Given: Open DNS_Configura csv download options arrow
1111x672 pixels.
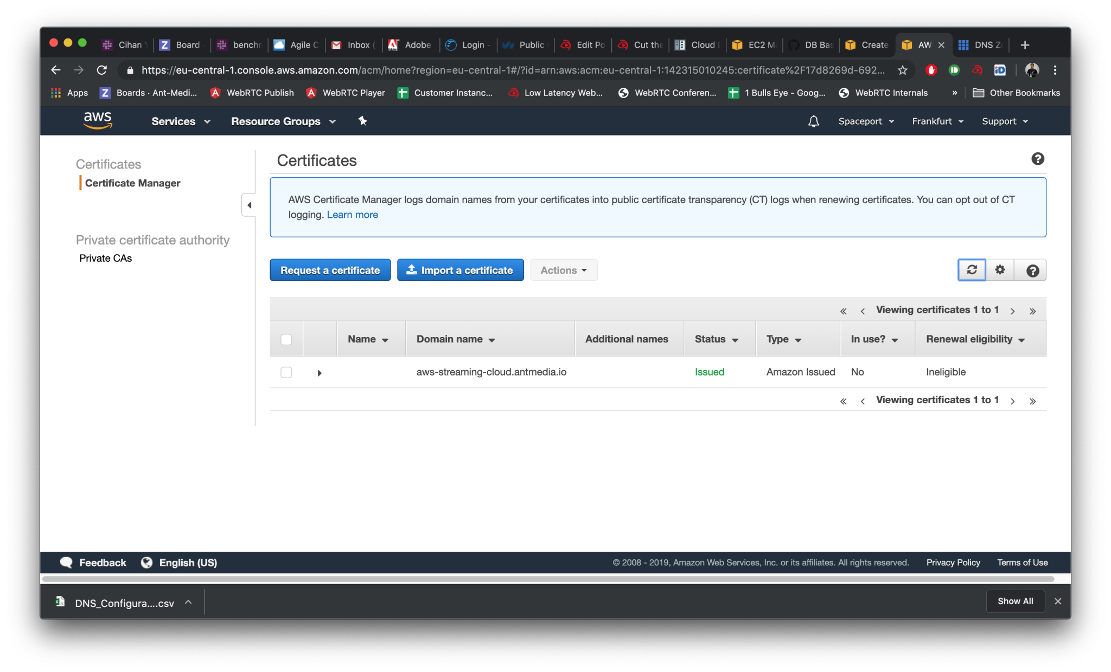Looking at the screenshot, I should (188, 602).
